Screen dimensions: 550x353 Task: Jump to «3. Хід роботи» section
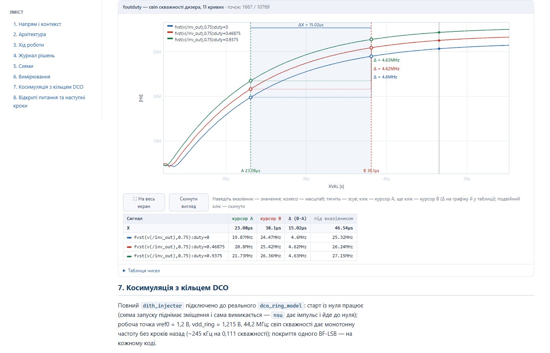click(x=29, y=45)
